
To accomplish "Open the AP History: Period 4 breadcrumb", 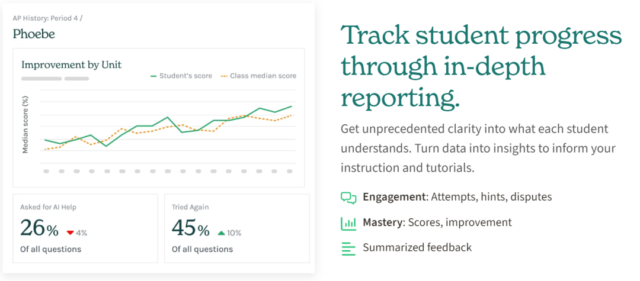I will 48,18.
